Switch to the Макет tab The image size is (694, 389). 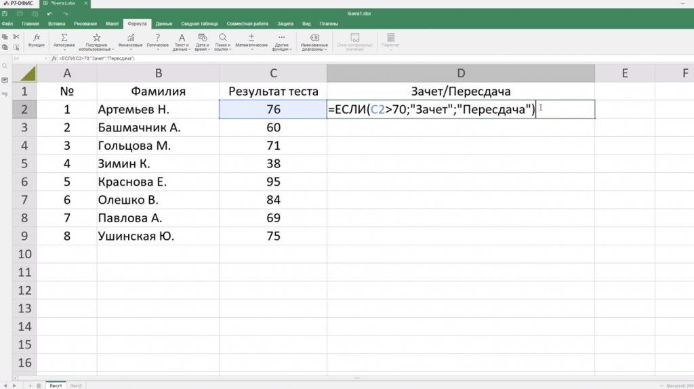[x=112, y=24]
